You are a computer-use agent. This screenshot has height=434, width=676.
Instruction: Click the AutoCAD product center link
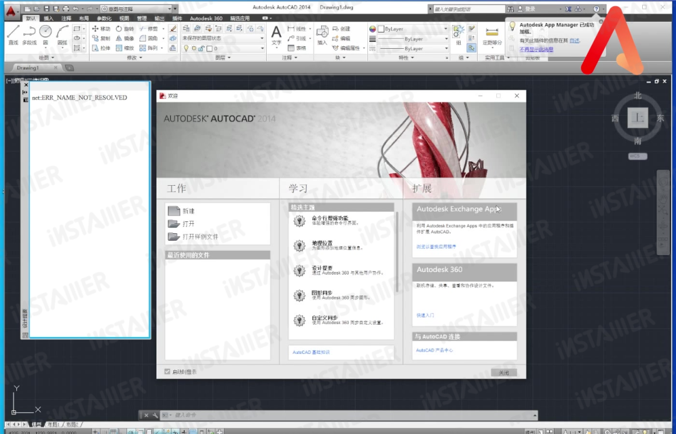tap(434, 350)
